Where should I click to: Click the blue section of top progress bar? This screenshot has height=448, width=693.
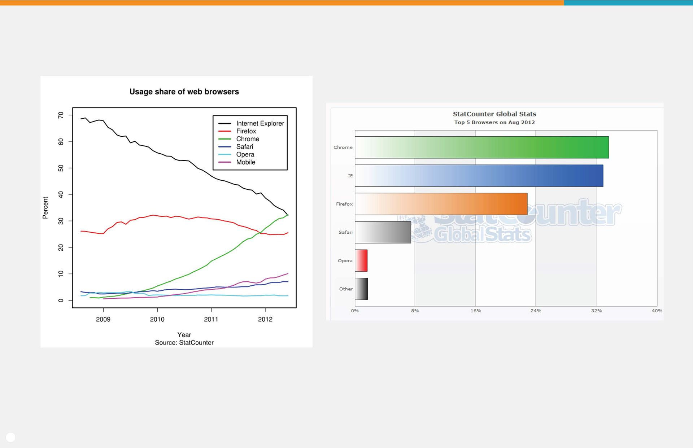[628, 3]
